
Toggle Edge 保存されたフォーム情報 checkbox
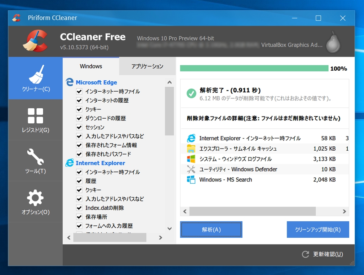(x=79, y=145)
